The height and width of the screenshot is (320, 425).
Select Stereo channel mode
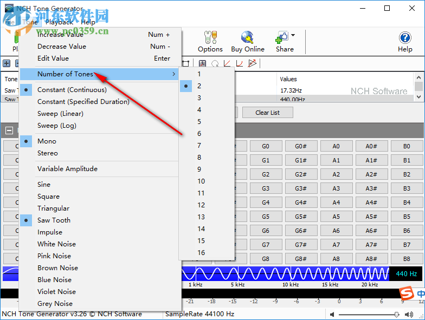pos(48,153)
